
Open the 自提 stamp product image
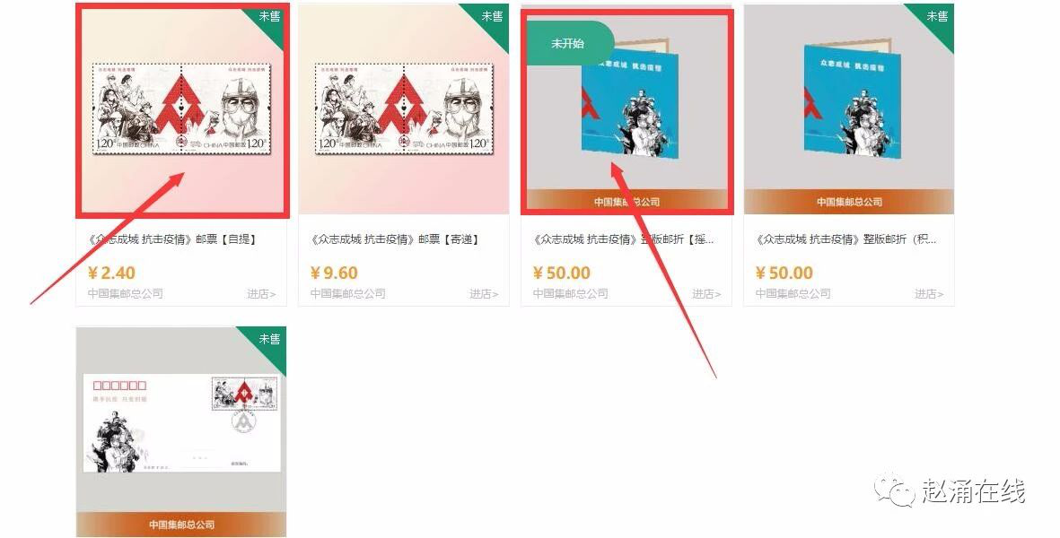[181, 108]
